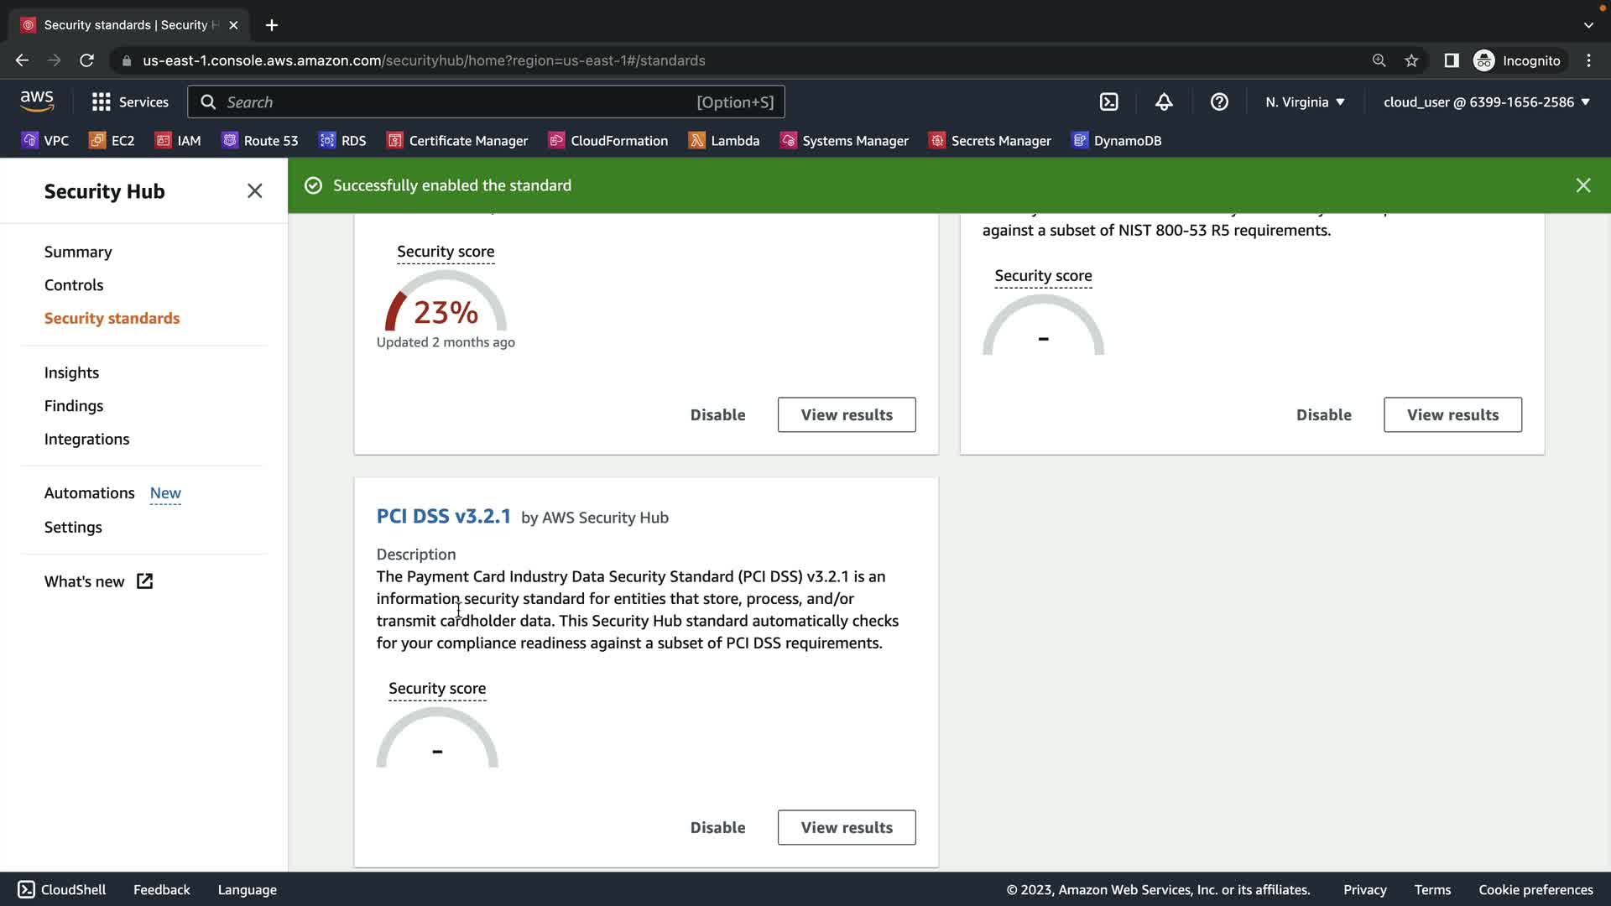The image size is (1611, 906).
Task: Click the 23% security score gauge
Action: pyautogui.click(x=446, y=310)
